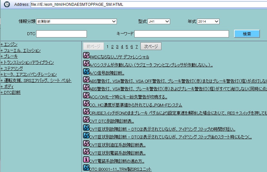
Task: Open CVT症状別油圧系故障診断表 link
Action: tap(118, 145)
